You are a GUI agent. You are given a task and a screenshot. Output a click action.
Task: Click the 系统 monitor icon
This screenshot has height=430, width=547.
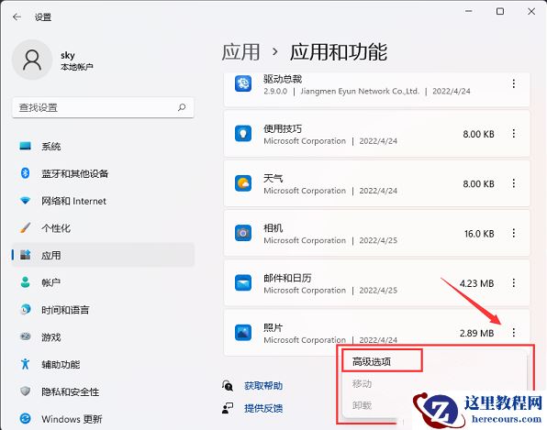[25, 146]
